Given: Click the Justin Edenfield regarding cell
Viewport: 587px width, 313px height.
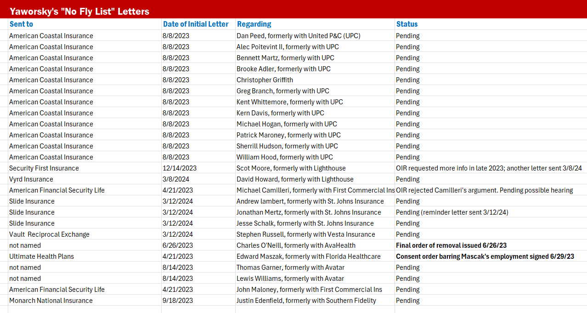Looking at the screenshot, I should (x=306, y=301).
